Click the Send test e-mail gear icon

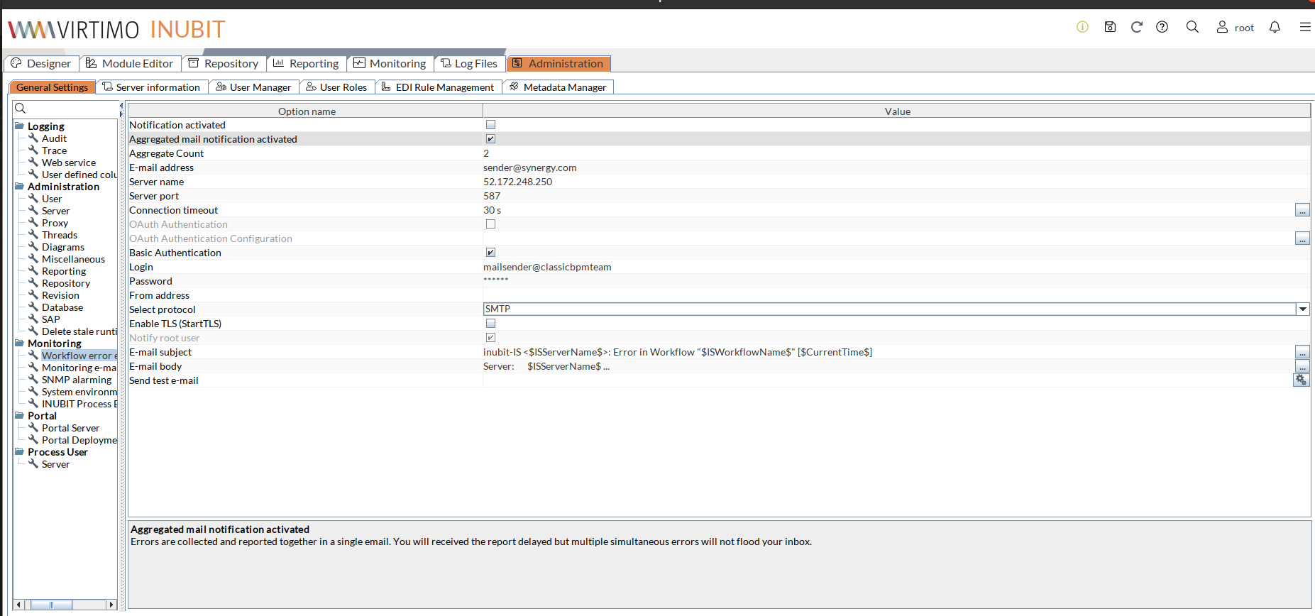(1301, 380)
